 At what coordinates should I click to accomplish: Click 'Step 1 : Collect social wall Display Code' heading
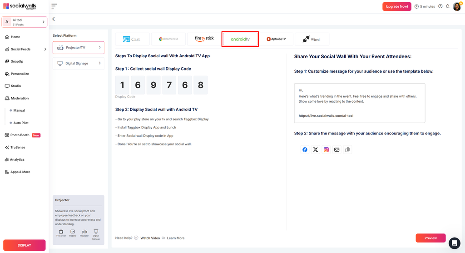(x=153, y=69)
